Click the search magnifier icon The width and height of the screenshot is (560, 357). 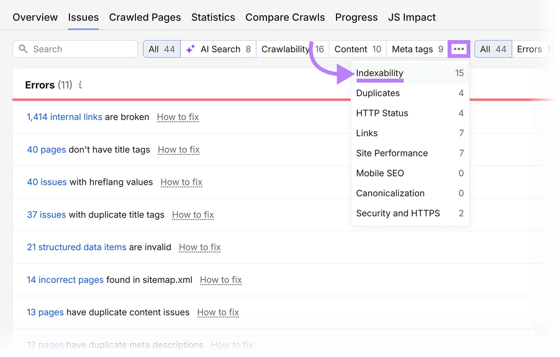click(x=23, y=49)
